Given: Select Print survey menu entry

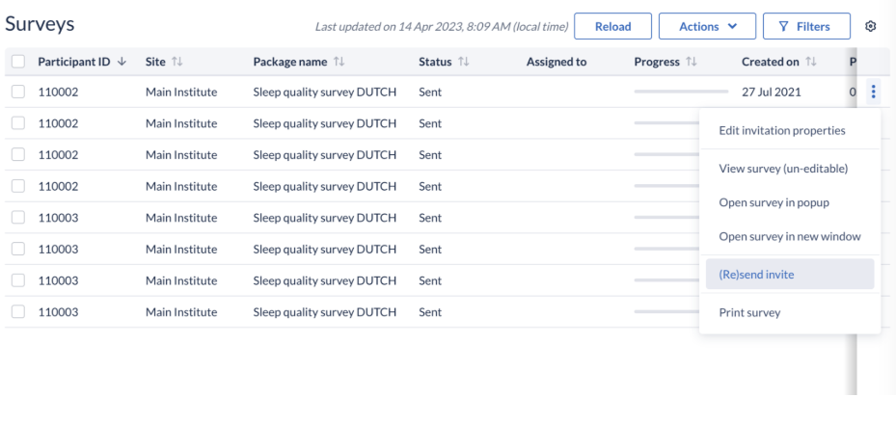Looking at the screenshot, I should tap(749, 313).
